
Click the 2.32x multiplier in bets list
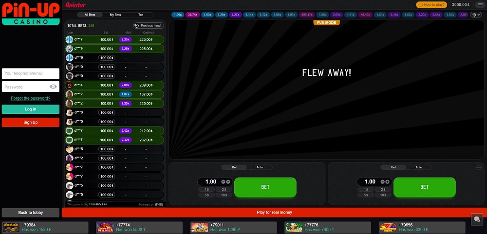click(126, 140)
